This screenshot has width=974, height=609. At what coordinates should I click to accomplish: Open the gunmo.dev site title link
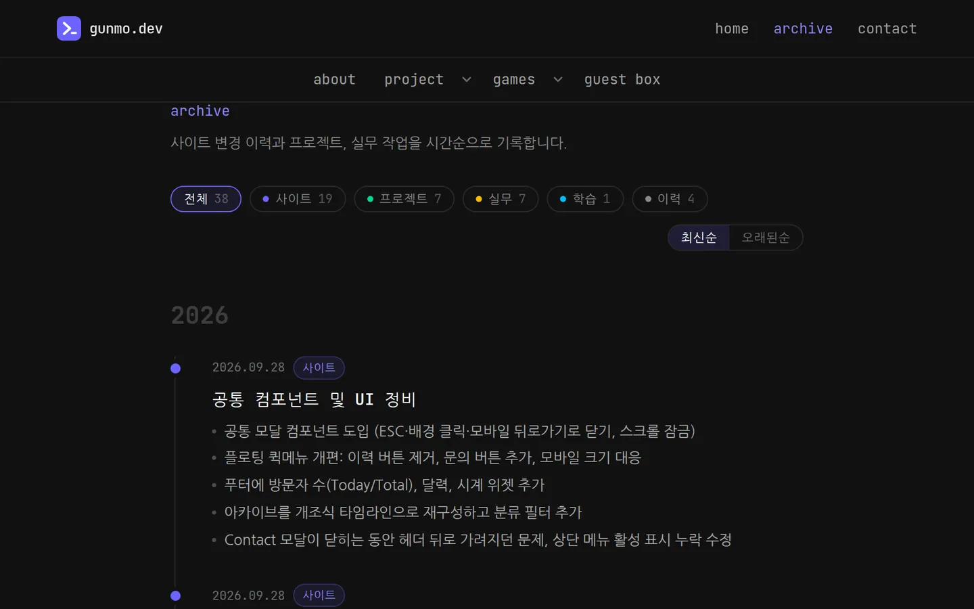click(126, 28)
